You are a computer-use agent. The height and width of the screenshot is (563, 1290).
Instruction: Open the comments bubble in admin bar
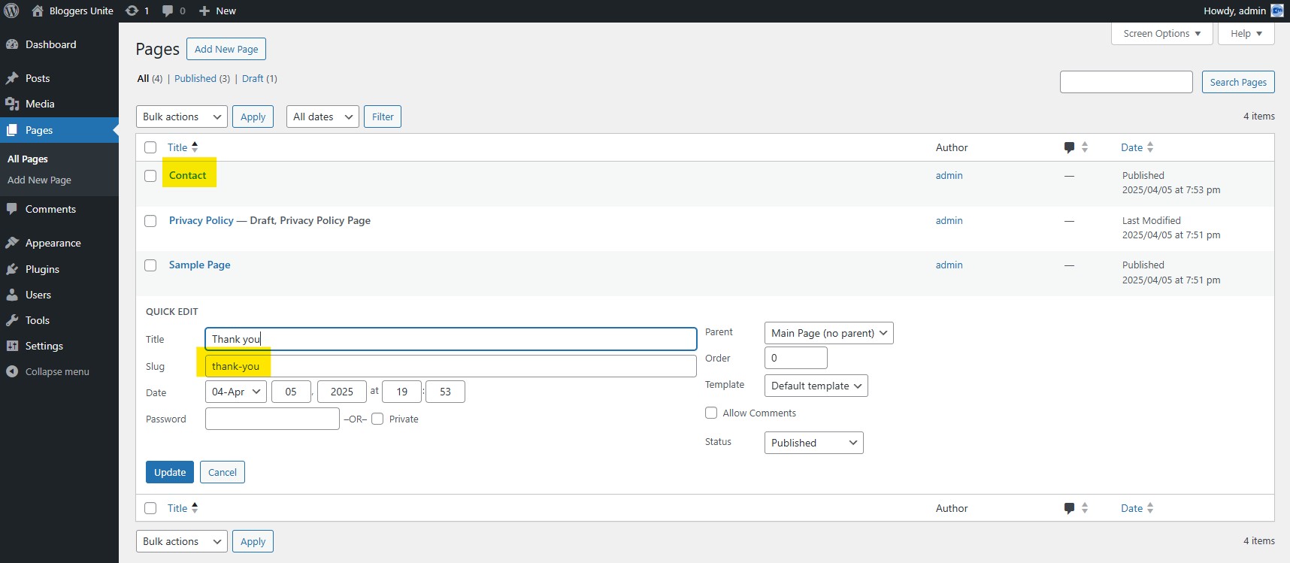(168, 11)
